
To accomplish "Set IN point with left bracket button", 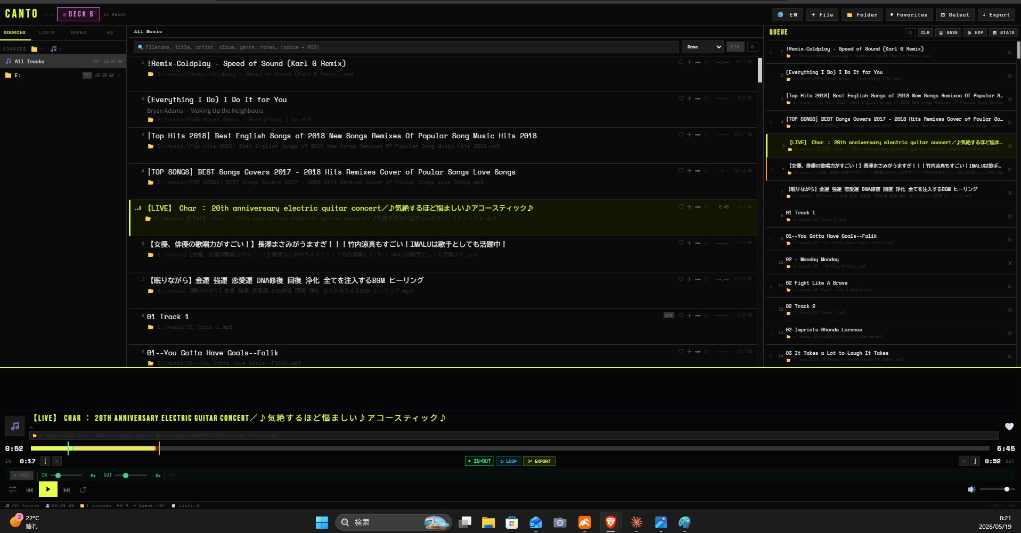I will coord(45,461).
